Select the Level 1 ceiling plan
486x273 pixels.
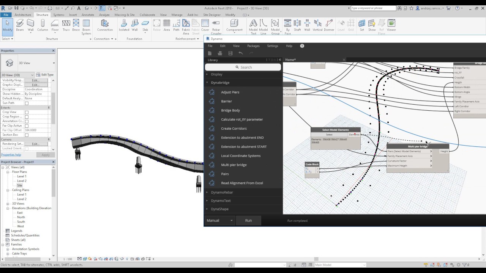coord(22,195)
